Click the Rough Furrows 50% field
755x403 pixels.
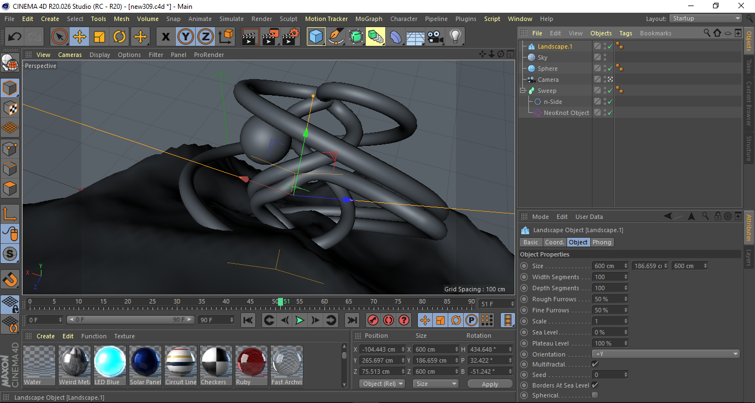(x=610, y=299)
